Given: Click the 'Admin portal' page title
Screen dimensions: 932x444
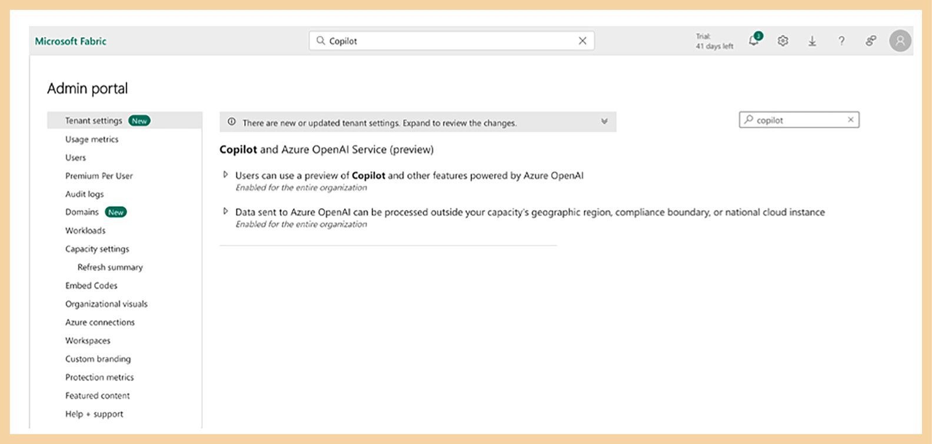Looking at the screenshot, I should tap(87, 88).
